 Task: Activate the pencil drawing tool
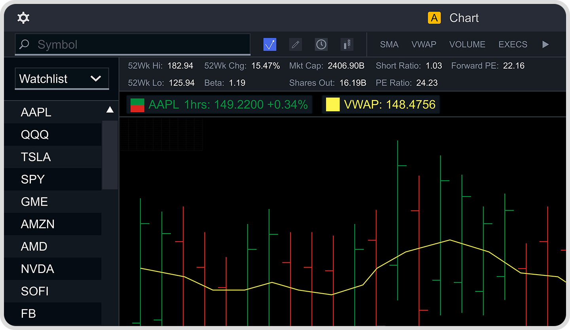295,44
